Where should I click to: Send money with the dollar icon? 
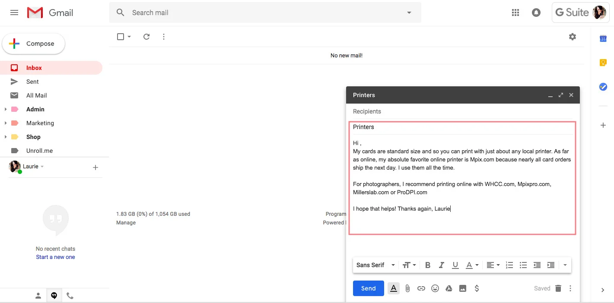[x=477, y=288]
